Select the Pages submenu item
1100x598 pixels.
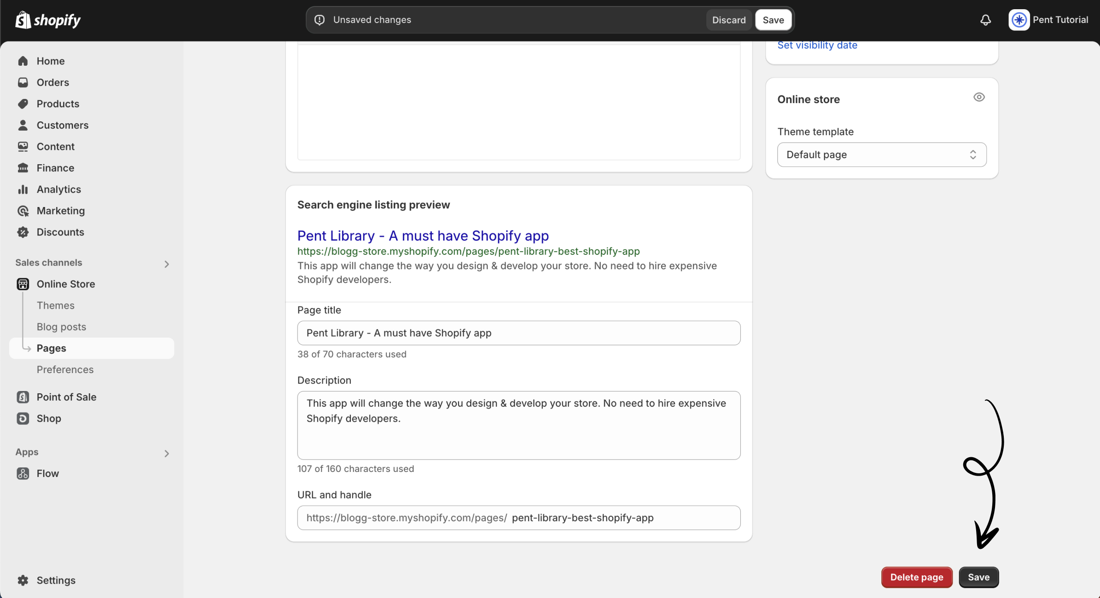[x=92, y=348]
